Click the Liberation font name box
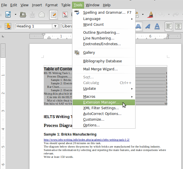The height and width of the screenshot is (169, 183). pos(67,26)
